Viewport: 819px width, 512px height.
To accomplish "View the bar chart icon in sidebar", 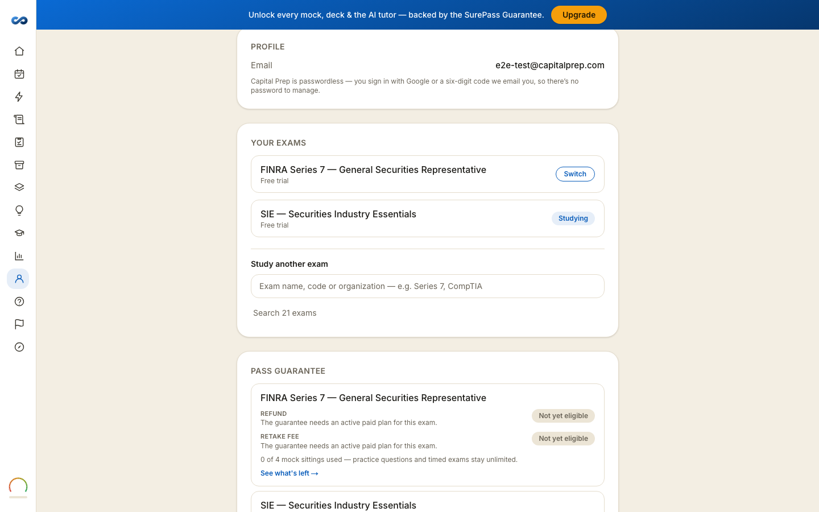I will coord(19,256).
